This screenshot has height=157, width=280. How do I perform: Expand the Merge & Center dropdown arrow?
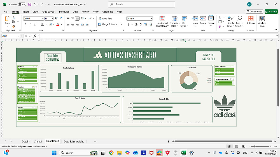pyautogui.click(x=121, y=24)
